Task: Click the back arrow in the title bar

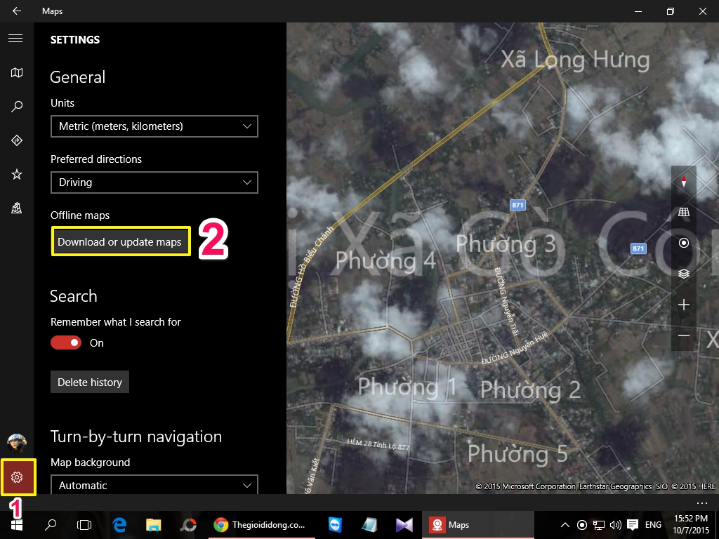Action: pyautogui.click(x=16, y=11)
